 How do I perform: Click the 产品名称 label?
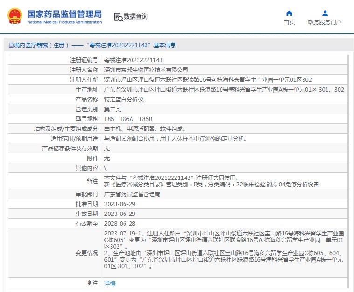tap(87, 100)
